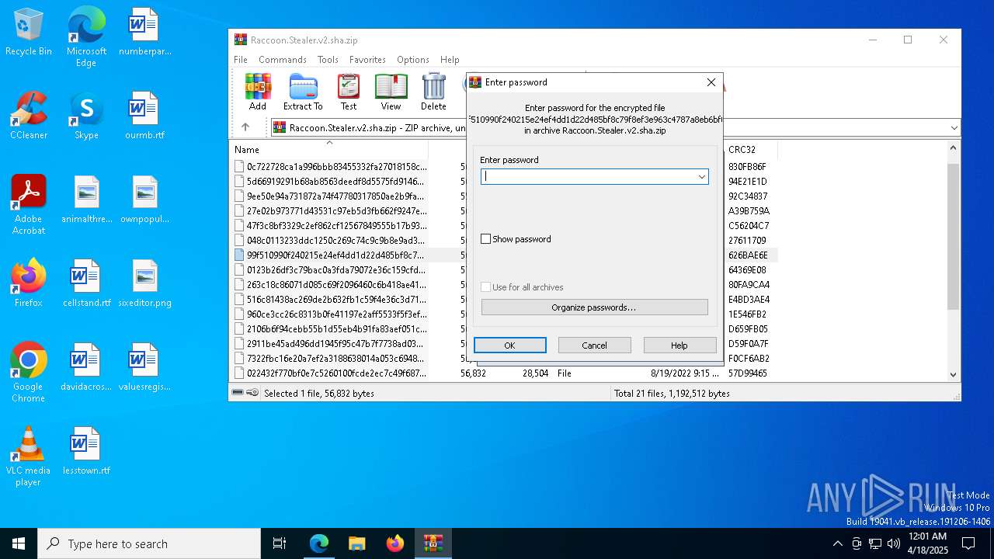The image size is (994, 559).
Task: Click the Task View taskbar icon
Action: click(280, 543)
